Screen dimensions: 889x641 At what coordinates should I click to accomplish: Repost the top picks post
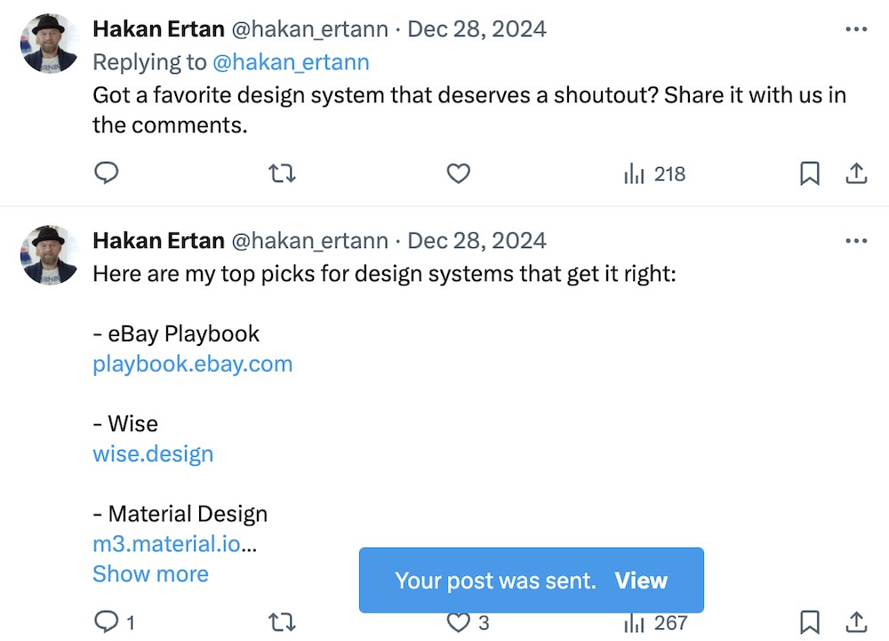tap(282, 622)
